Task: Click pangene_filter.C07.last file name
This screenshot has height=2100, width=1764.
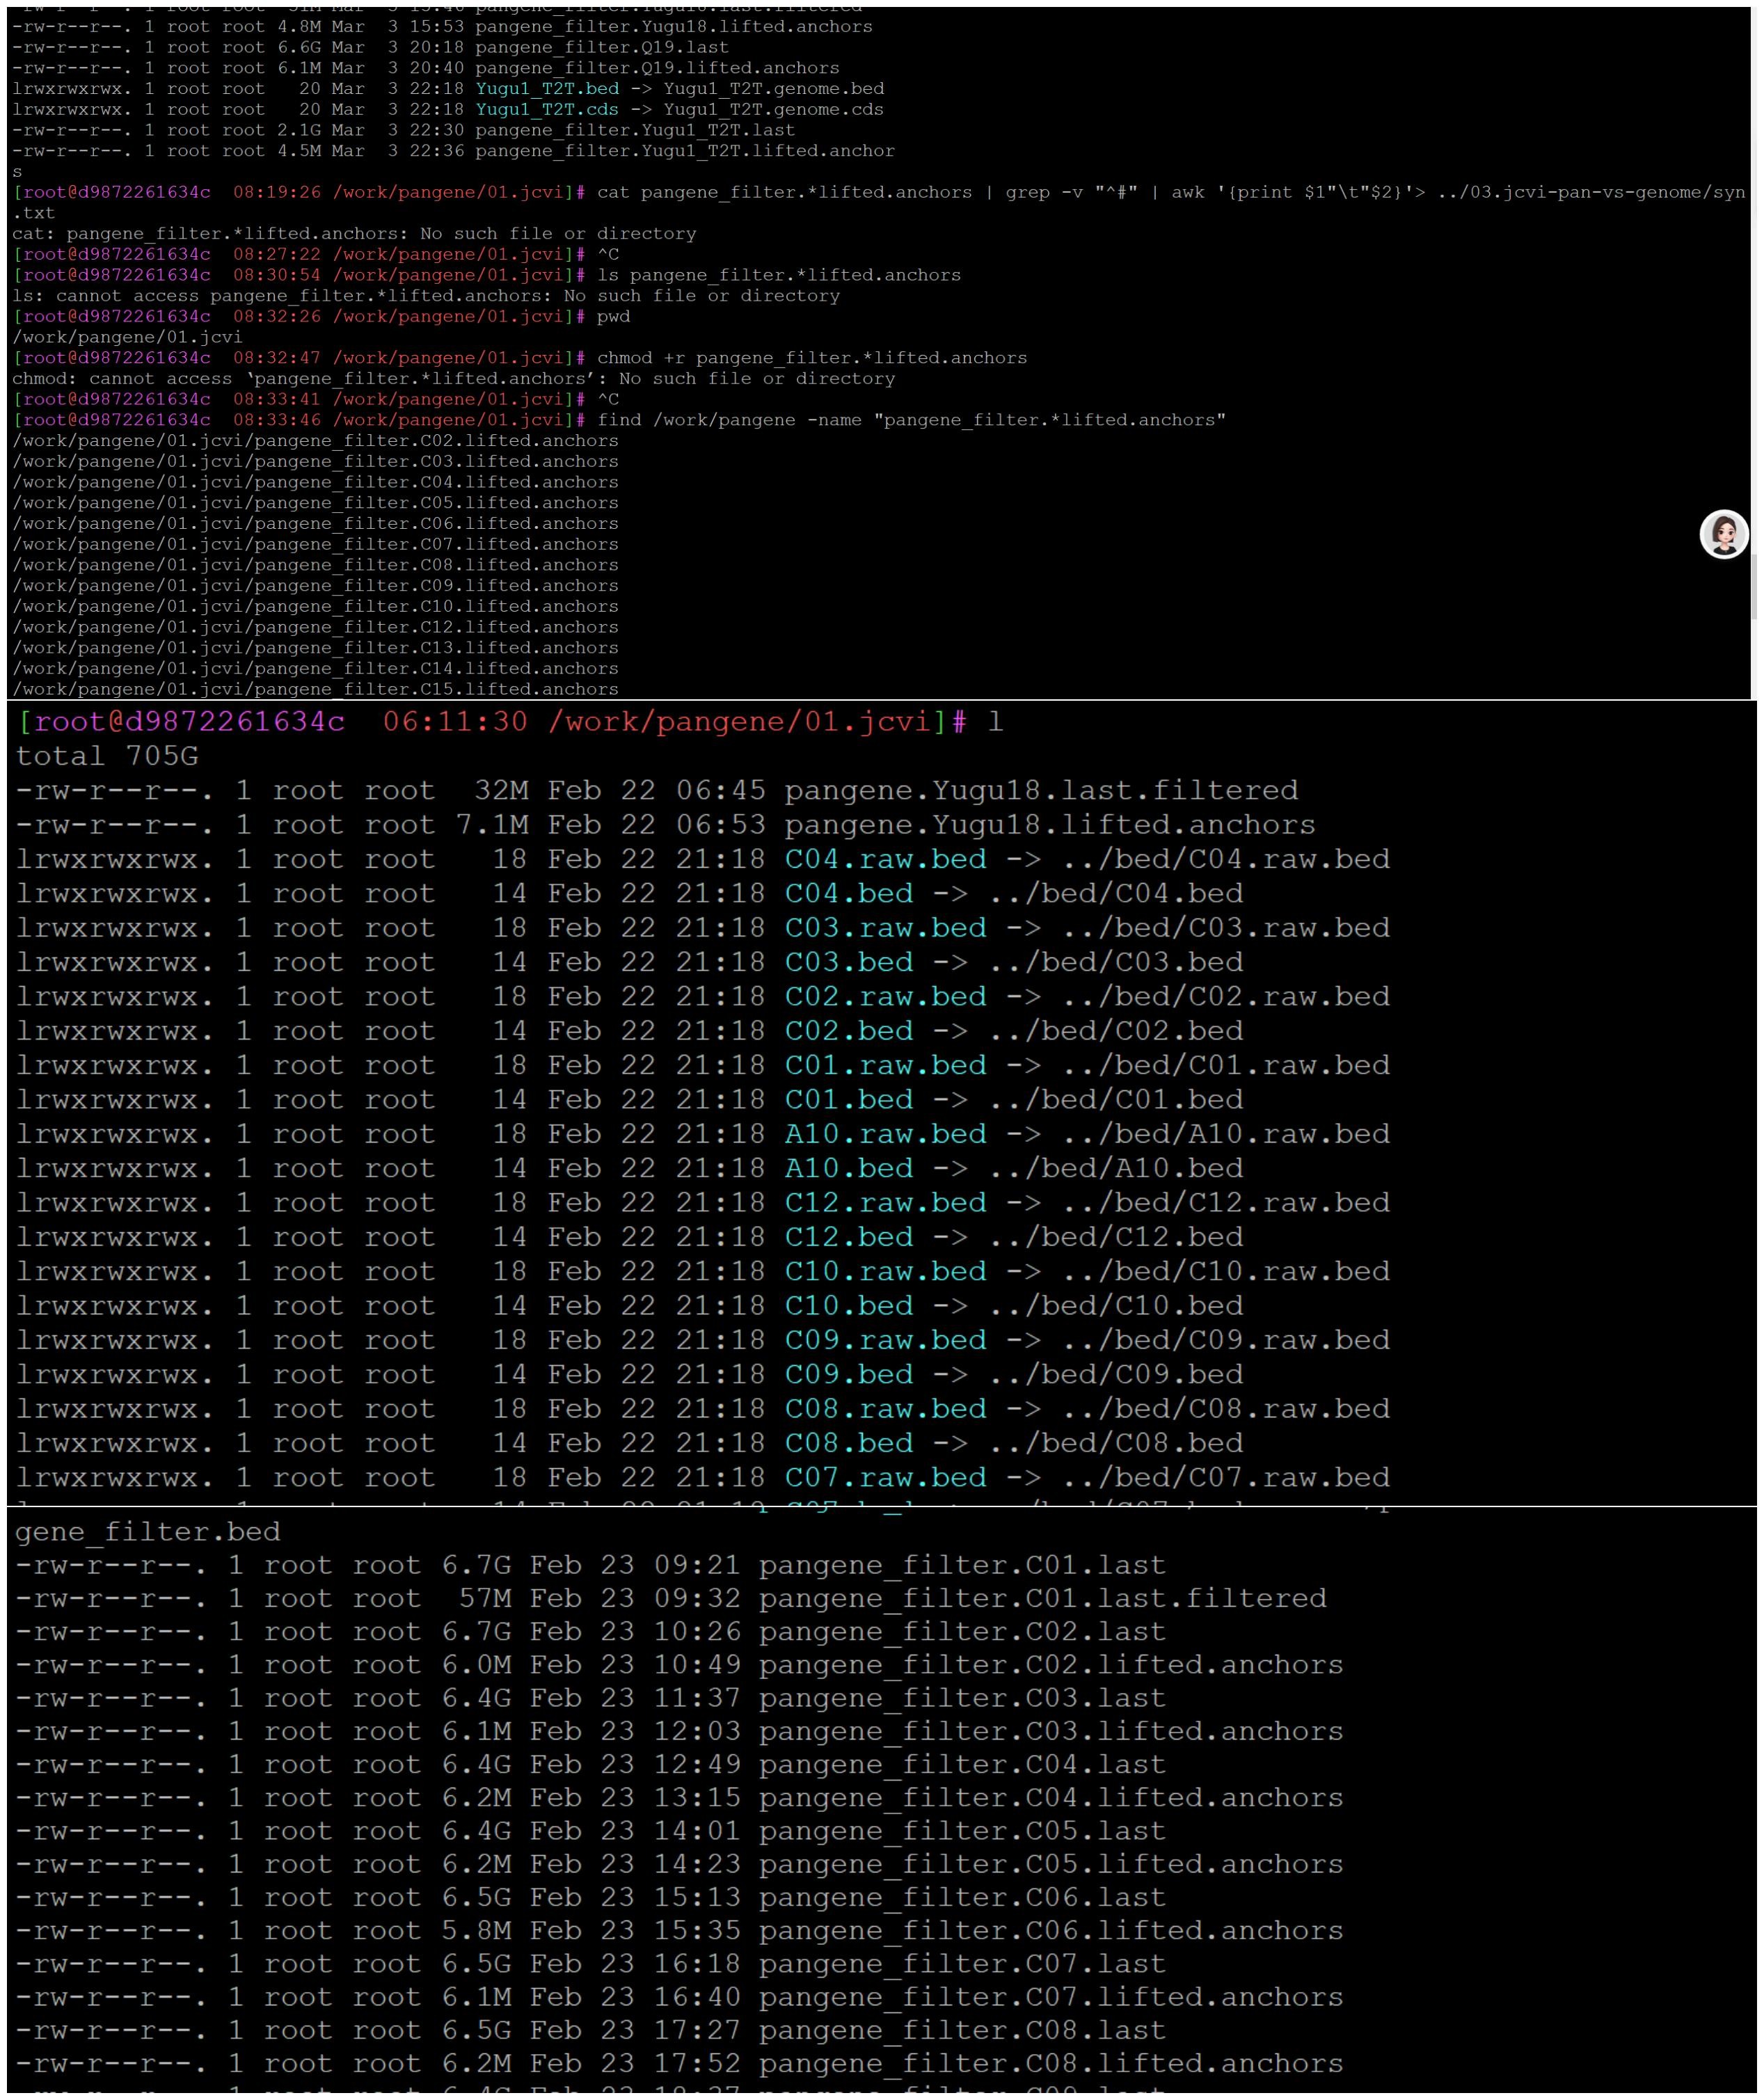Action: point(962,1964)
